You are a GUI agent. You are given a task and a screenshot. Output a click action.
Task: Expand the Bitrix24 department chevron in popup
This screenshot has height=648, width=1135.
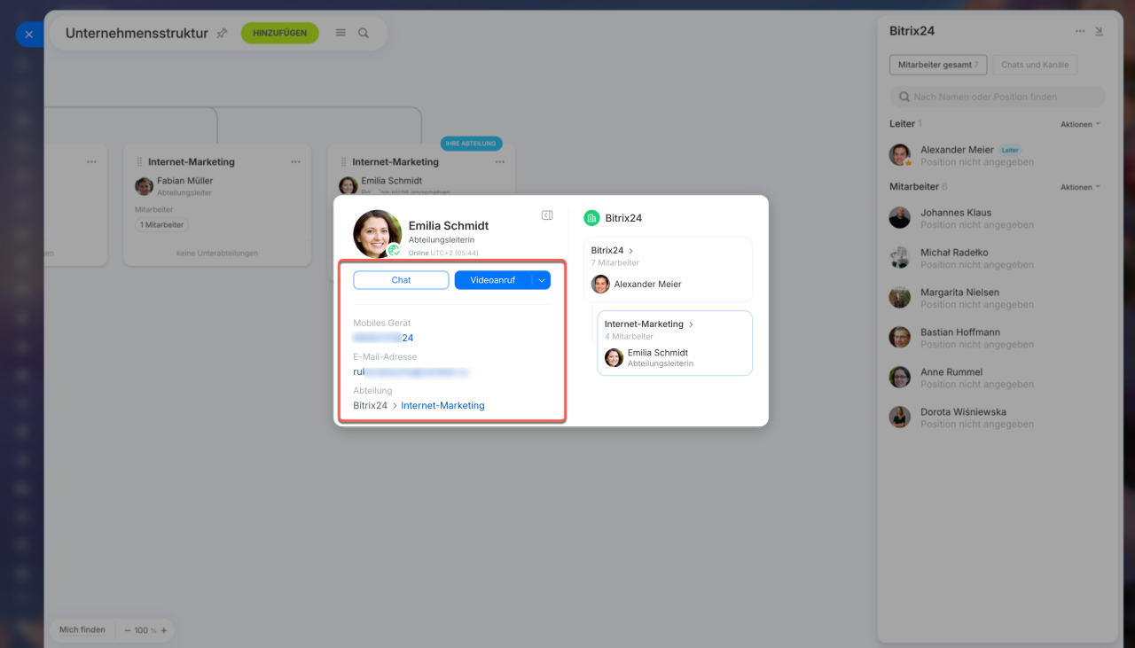click(630, 251)
